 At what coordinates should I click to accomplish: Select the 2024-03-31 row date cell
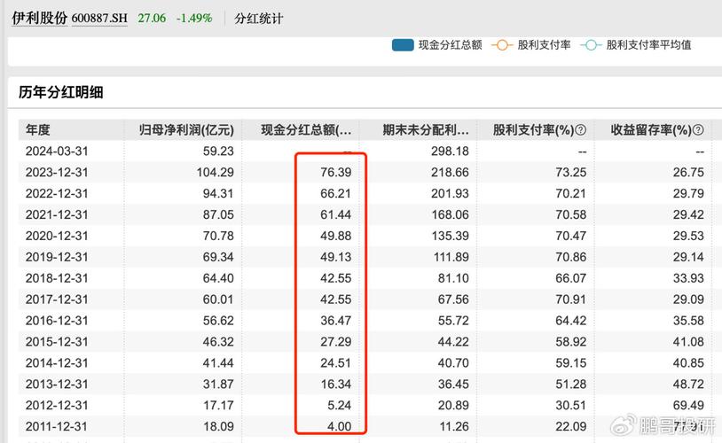(x=59, y=152)
